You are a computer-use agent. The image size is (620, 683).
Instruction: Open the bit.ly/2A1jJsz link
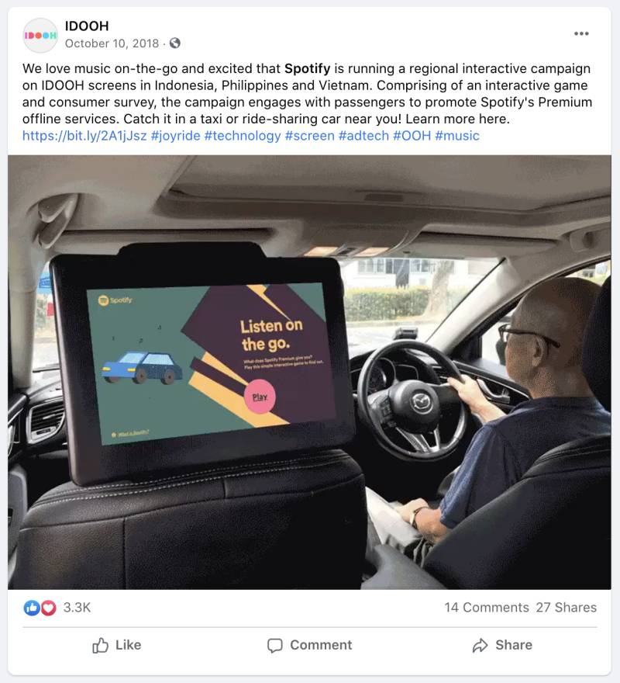tap(84, 136)
